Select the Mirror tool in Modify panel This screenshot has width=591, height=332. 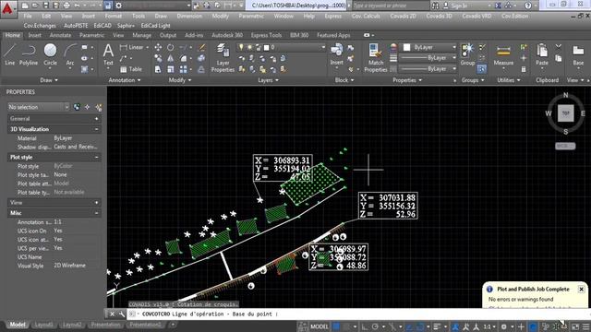[x=170, y=58]
